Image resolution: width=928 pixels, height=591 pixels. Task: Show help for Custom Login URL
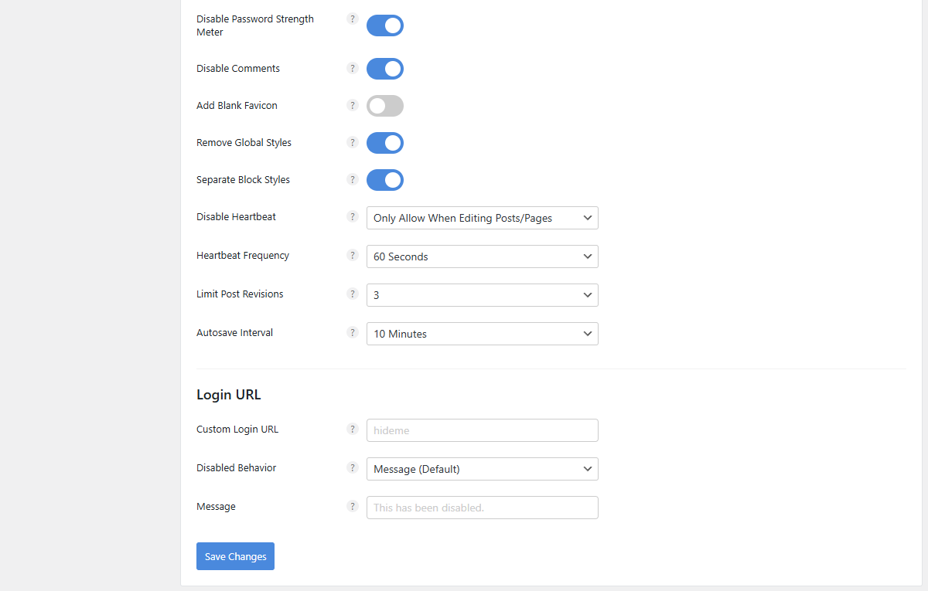click(x=353, y=429)
